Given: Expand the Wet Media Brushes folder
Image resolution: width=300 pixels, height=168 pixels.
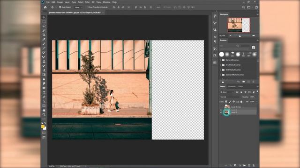Looking at the screenshot, I should click(220, 70).
